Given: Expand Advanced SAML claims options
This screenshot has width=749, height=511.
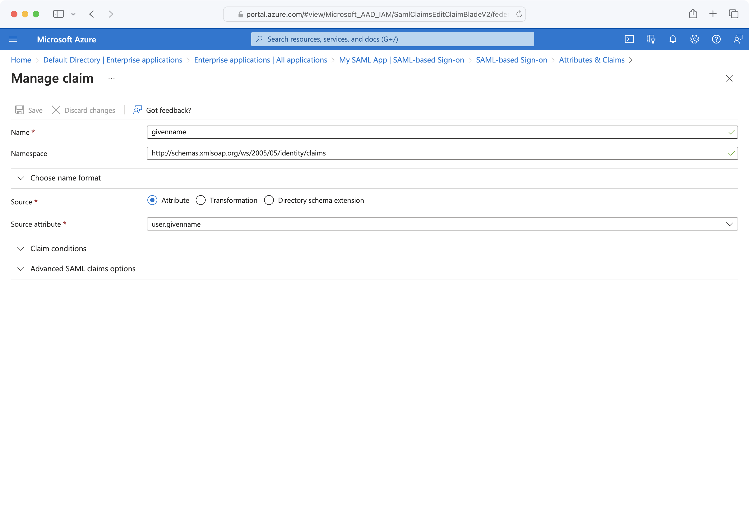Looking at the screenshot, I should pyautogui.click(x=82, y=269).
